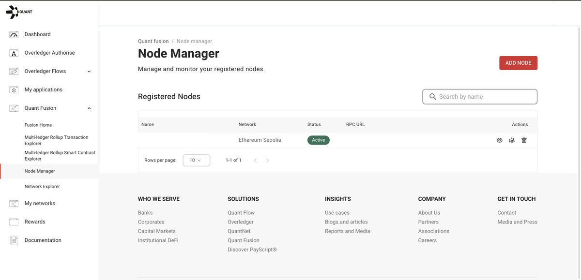Open the Institutional DeFi footer link

(158, 240)
